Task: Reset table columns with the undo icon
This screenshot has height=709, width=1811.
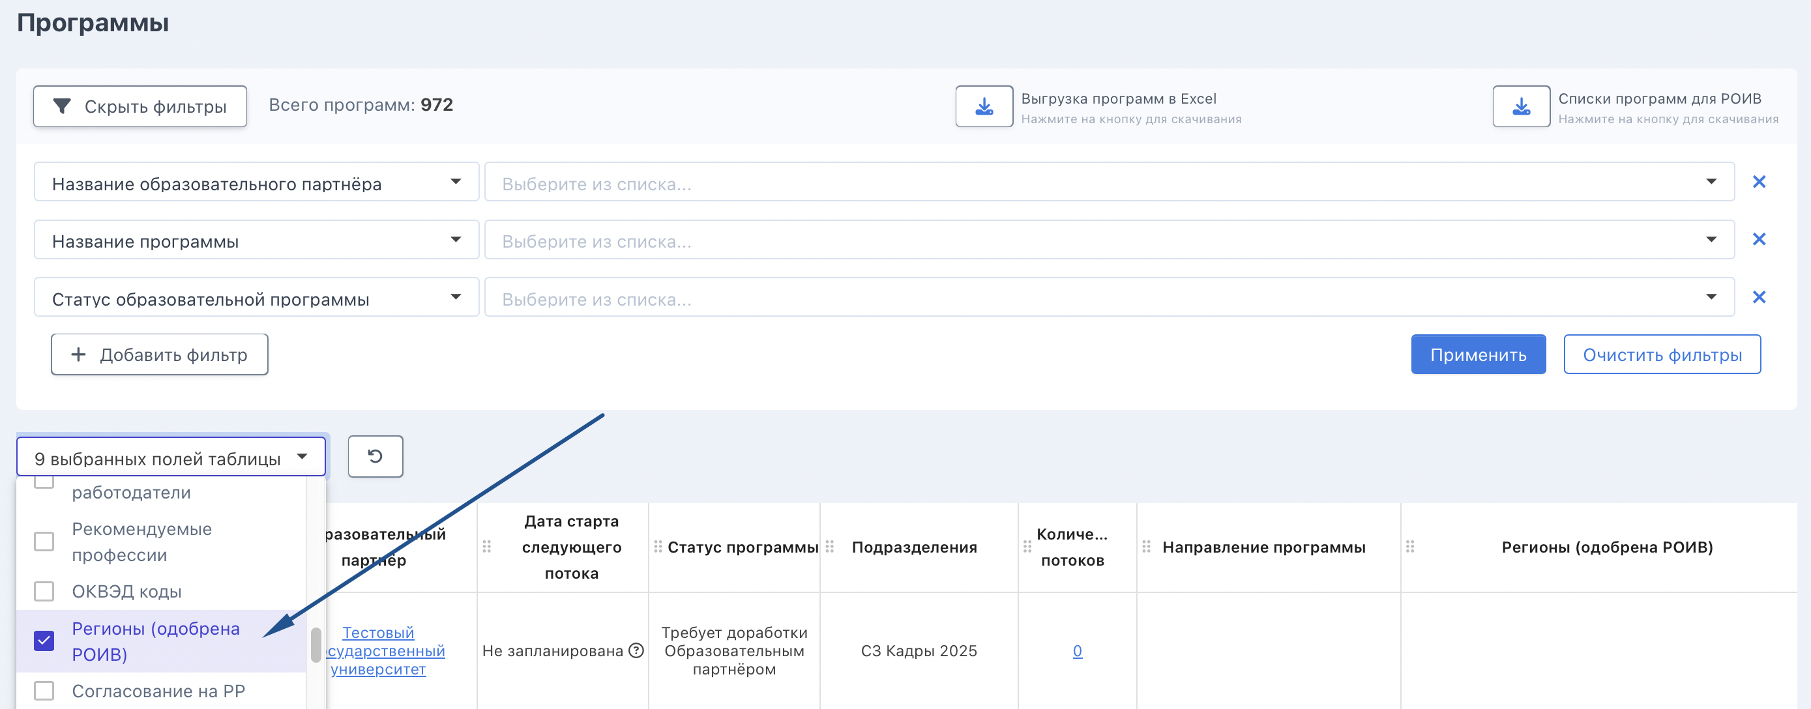Action: (x=375, y=457)
